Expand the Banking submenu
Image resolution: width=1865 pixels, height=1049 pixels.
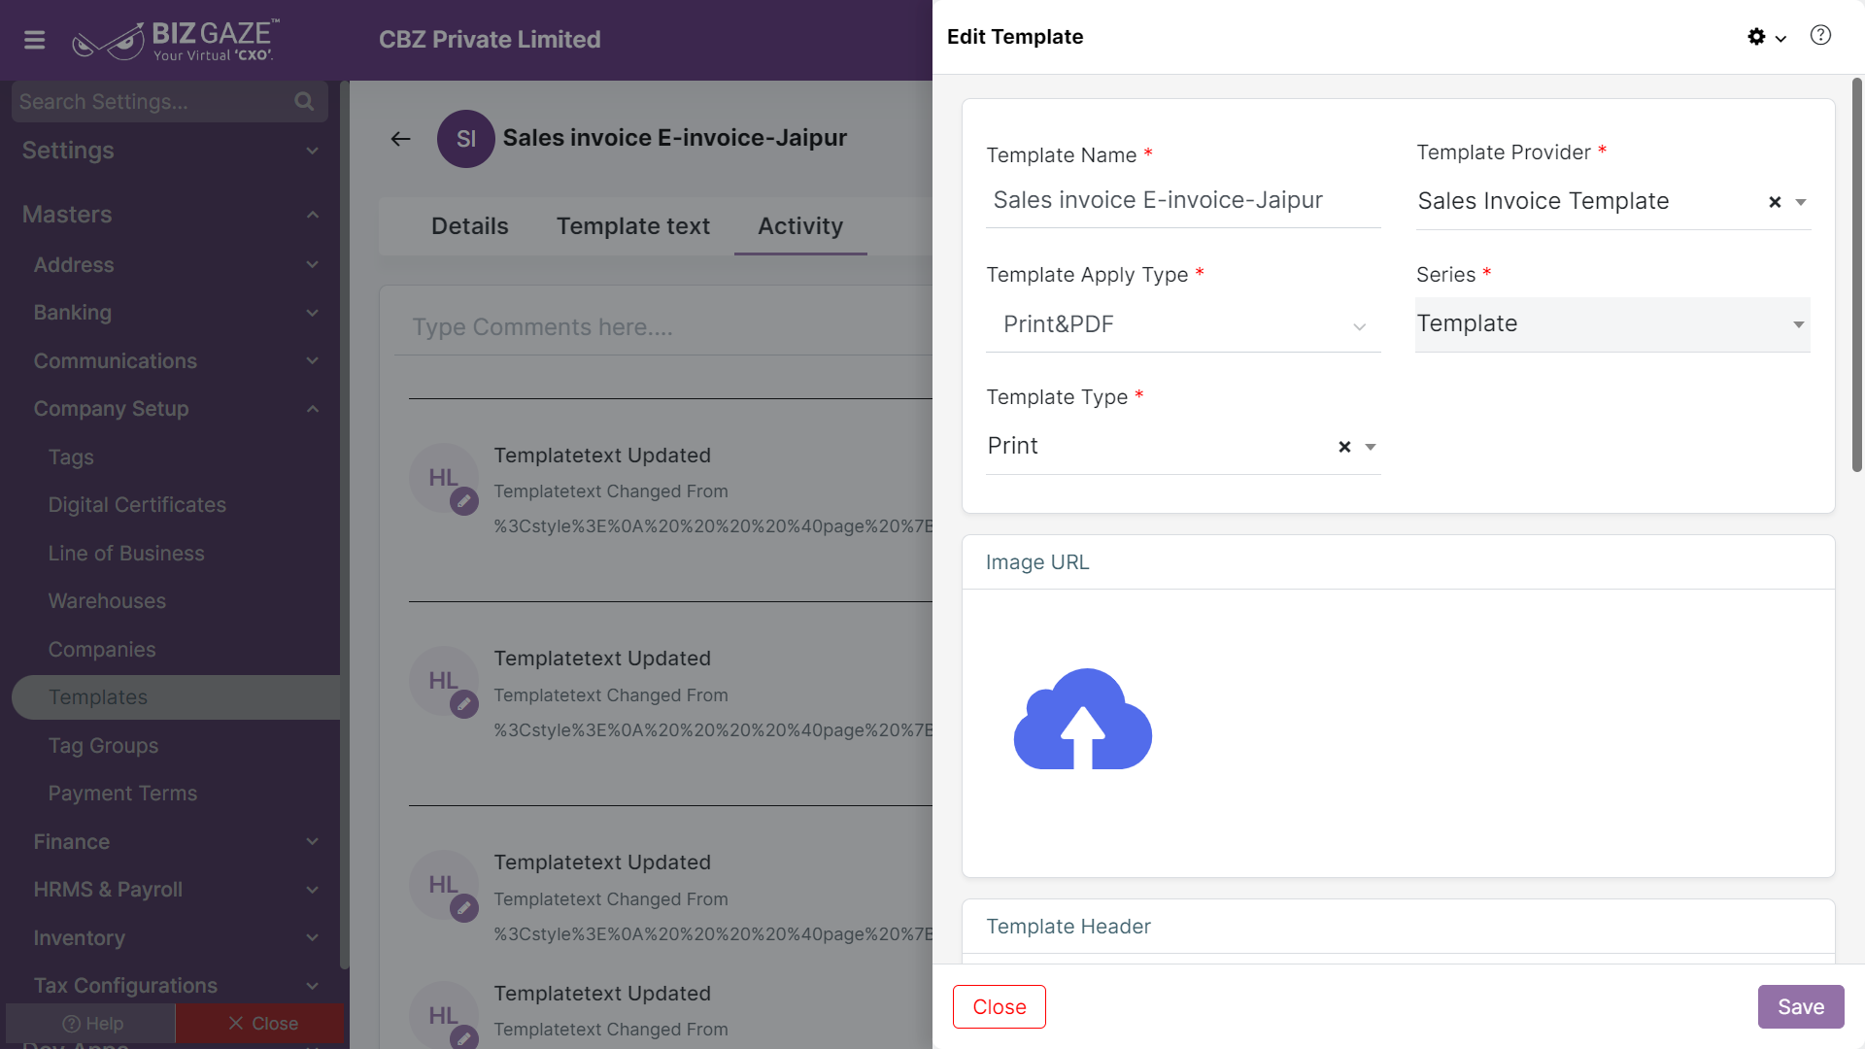pyautogui.click(x=312, y=313)
